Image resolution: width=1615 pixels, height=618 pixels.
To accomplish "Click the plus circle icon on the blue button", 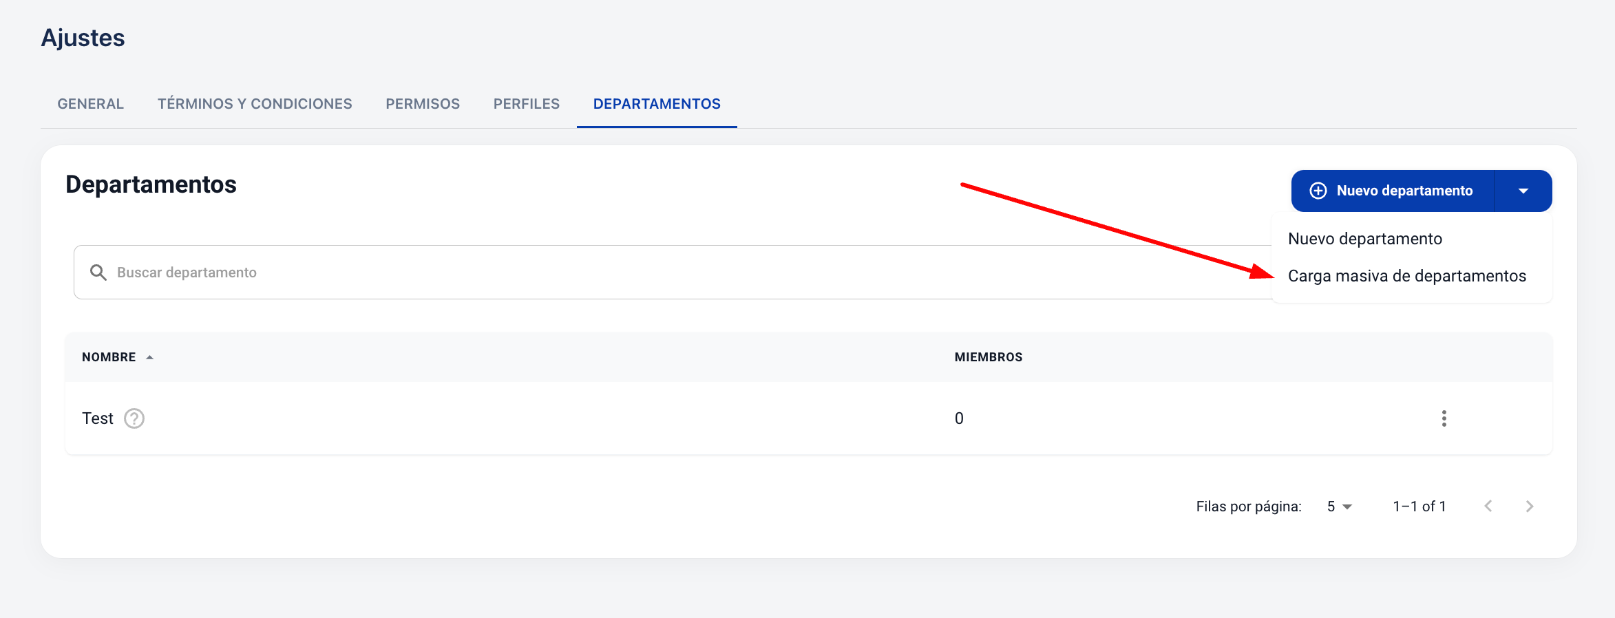I will [x=1318, y=191].
